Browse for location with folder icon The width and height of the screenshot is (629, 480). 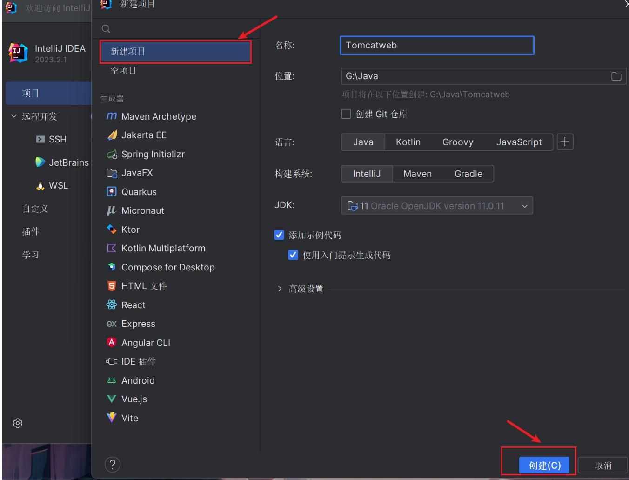[616, 76]
